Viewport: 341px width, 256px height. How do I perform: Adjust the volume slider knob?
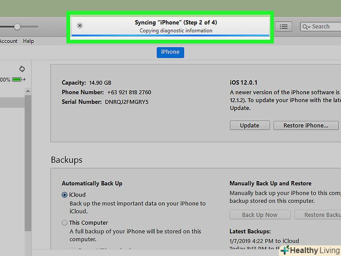click(17, 27)
